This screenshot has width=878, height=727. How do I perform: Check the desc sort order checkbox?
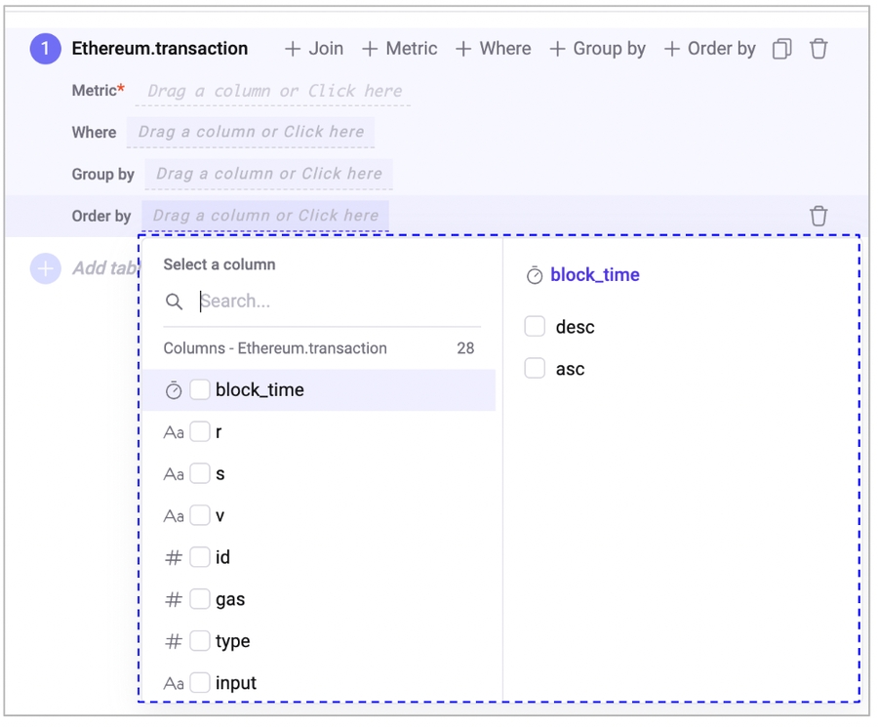coord(535,327)
